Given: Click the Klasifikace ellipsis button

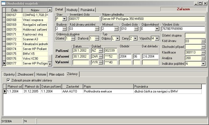Looking at the screenshot, I should [x=203, y=52].
